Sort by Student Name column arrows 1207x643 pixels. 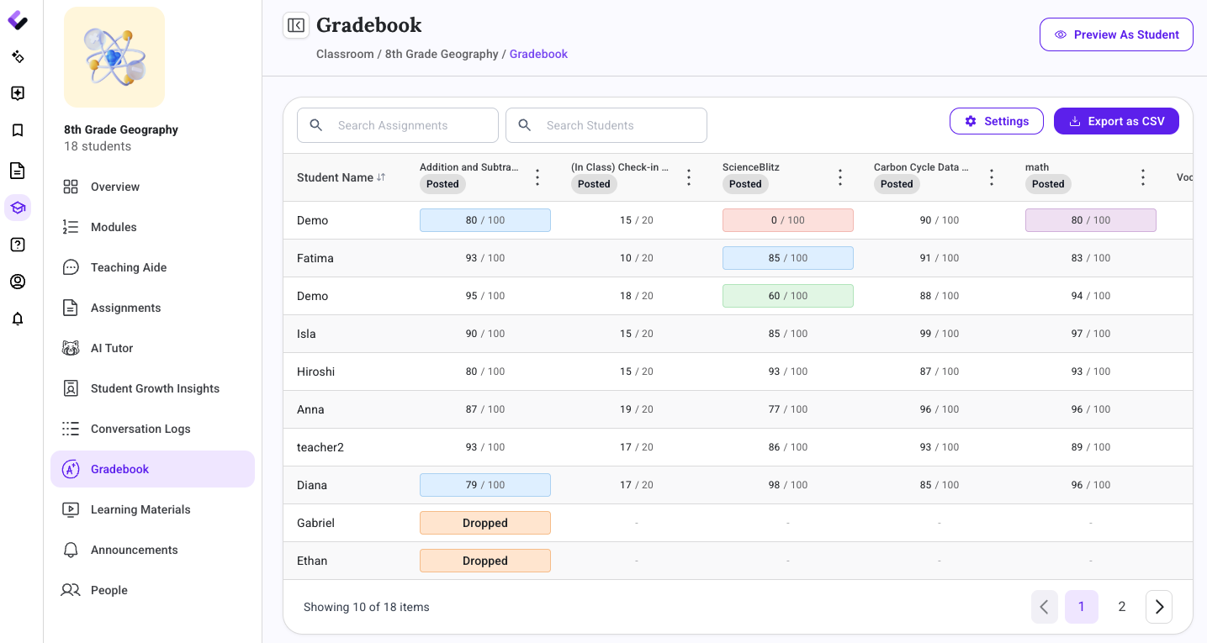(x=381, y=177)
